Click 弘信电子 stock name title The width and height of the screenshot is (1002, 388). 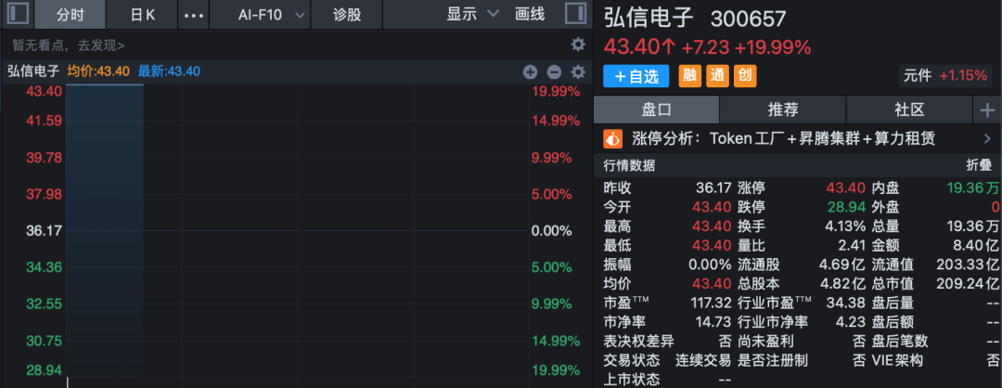pyautogui.click(x=649, y=18)
